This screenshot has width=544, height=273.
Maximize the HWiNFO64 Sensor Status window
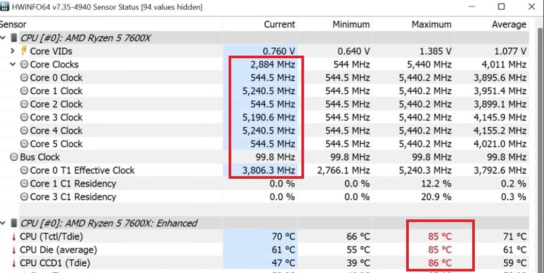click(501, 7)
